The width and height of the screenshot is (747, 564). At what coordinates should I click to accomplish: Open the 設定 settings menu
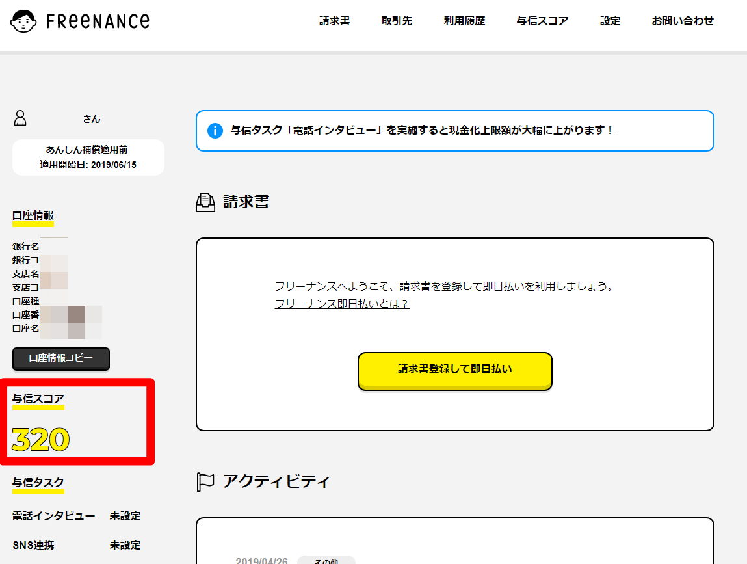[x=610, y=21]
